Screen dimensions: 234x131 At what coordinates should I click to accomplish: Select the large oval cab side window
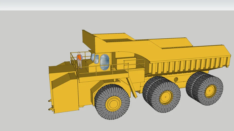104,62
